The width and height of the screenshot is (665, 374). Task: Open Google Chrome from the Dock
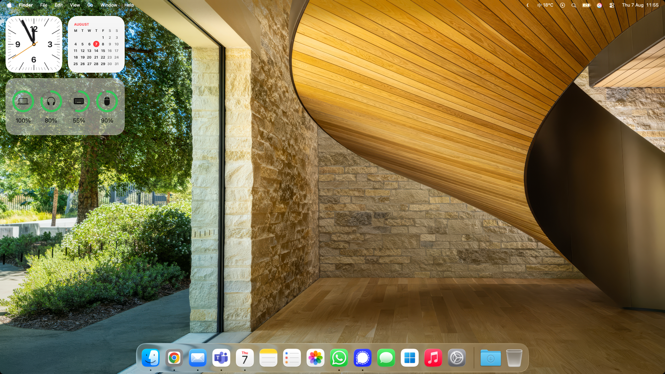click(x=174, y=358)
